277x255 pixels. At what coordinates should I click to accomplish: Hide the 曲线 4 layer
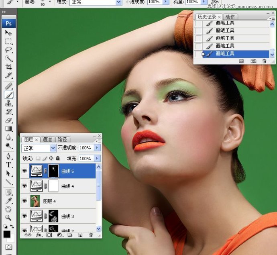[x=24, y=186]
